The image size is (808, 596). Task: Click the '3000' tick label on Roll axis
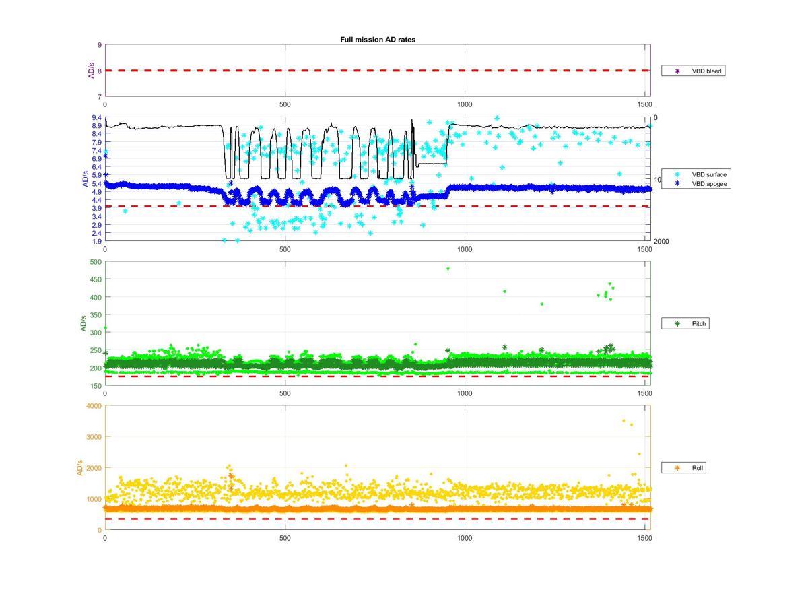pos(94,437)
